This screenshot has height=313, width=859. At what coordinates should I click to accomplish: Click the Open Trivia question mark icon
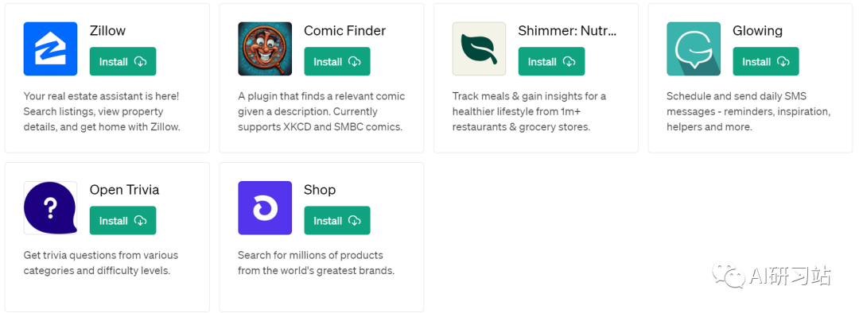point(50,208)
